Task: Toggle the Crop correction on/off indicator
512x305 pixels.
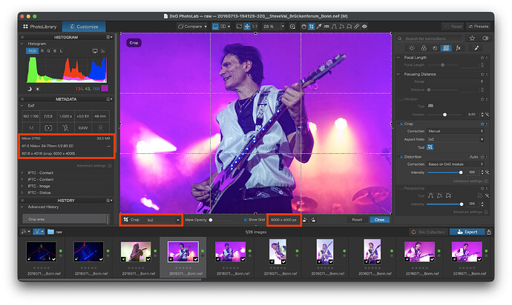Action: [x=401, y=124]
